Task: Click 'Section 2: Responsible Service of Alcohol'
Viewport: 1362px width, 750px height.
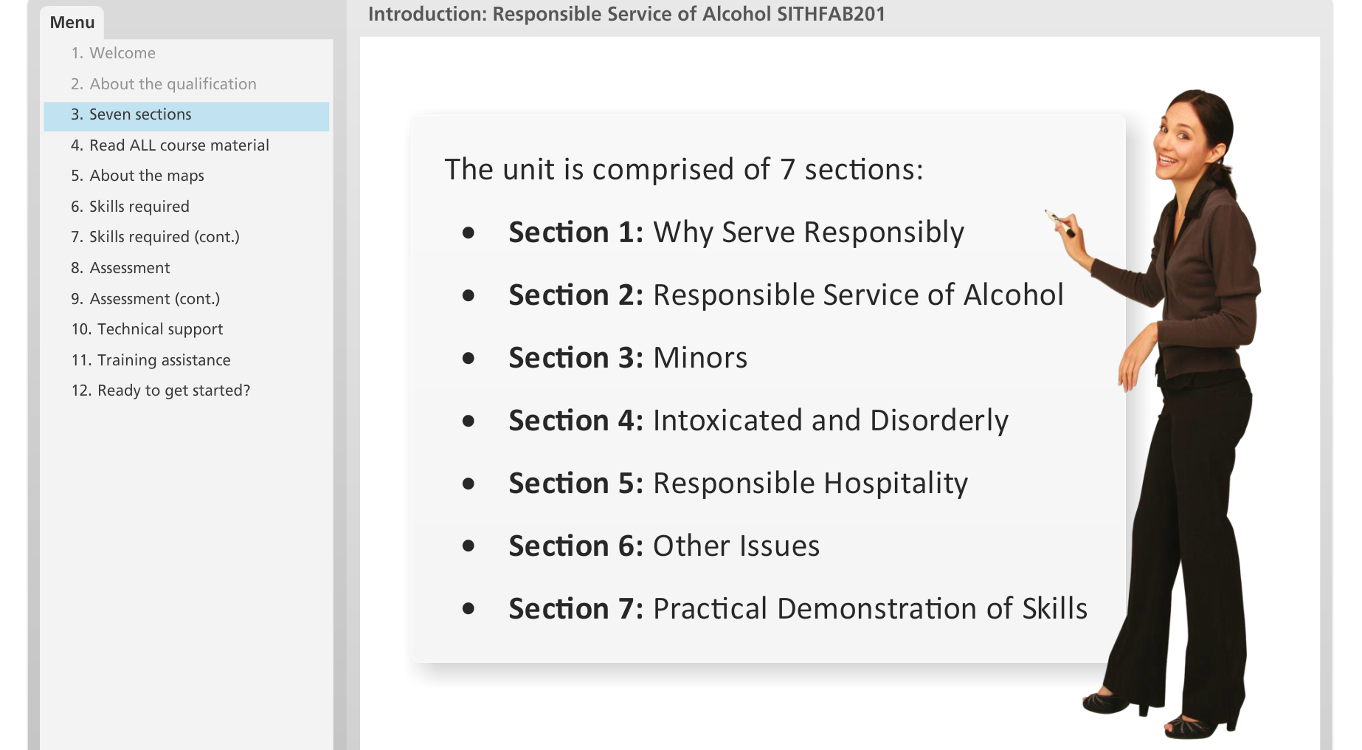Action: pos(786,295)
